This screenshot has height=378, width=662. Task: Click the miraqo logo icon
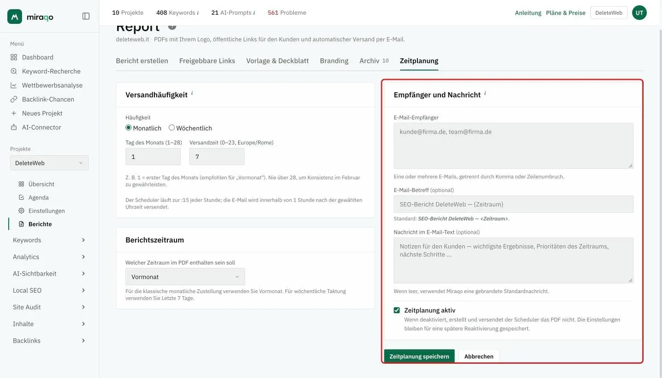pos(15,17)
